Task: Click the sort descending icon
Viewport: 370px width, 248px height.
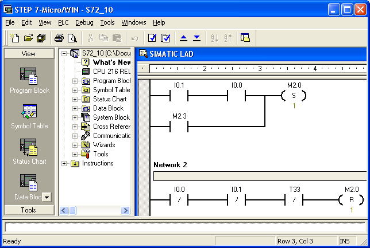Action: click(x=228, y=38)
